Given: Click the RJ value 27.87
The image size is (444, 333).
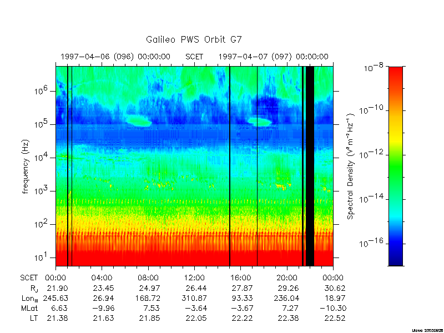Looking at the screenshot, I should (243, 288).
